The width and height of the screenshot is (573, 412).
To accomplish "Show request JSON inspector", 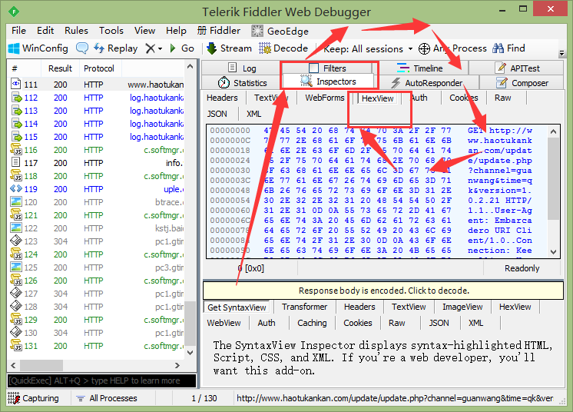I will [217, 114].
